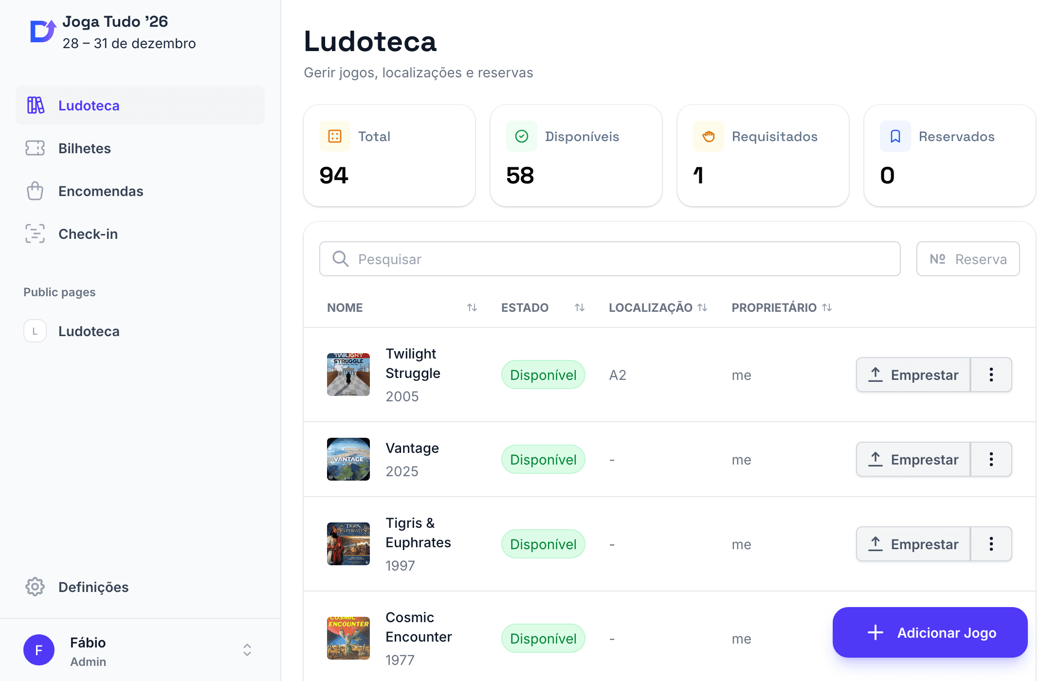Sort the table by Nome

pos(472,307)
